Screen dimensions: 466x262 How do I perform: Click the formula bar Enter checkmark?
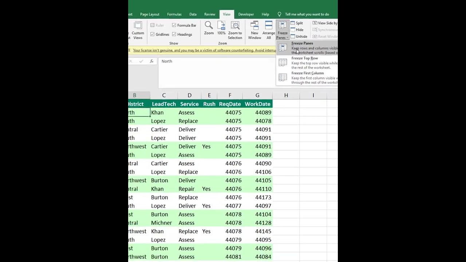point(141,61)
